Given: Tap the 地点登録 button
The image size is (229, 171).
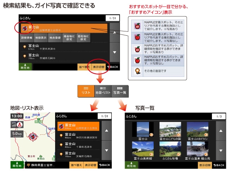Looking at the screenshot, I should [55, 38].
